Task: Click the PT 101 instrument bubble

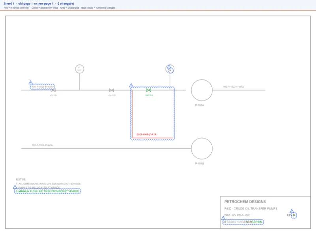Action: [x=80, y=69]
